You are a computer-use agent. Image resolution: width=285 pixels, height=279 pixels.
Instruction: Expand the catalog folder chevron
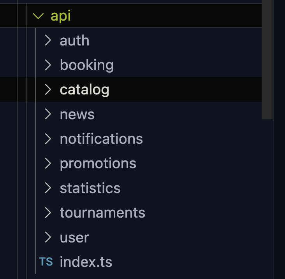point(48,89)
